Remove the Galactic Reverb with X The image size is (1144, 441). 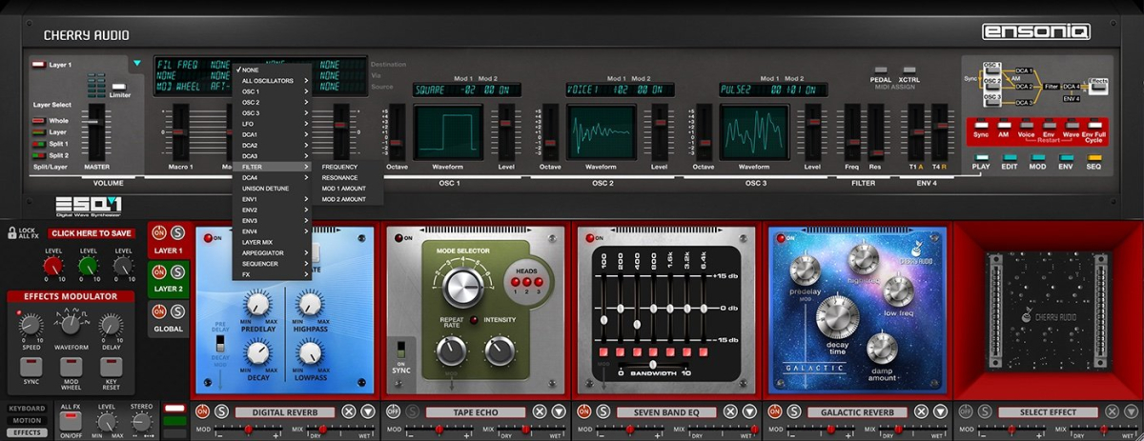921,411
